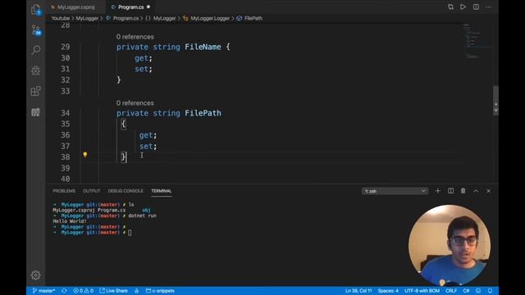Open the notifications bell
This screenshot has width=525, height=295.
490,291
